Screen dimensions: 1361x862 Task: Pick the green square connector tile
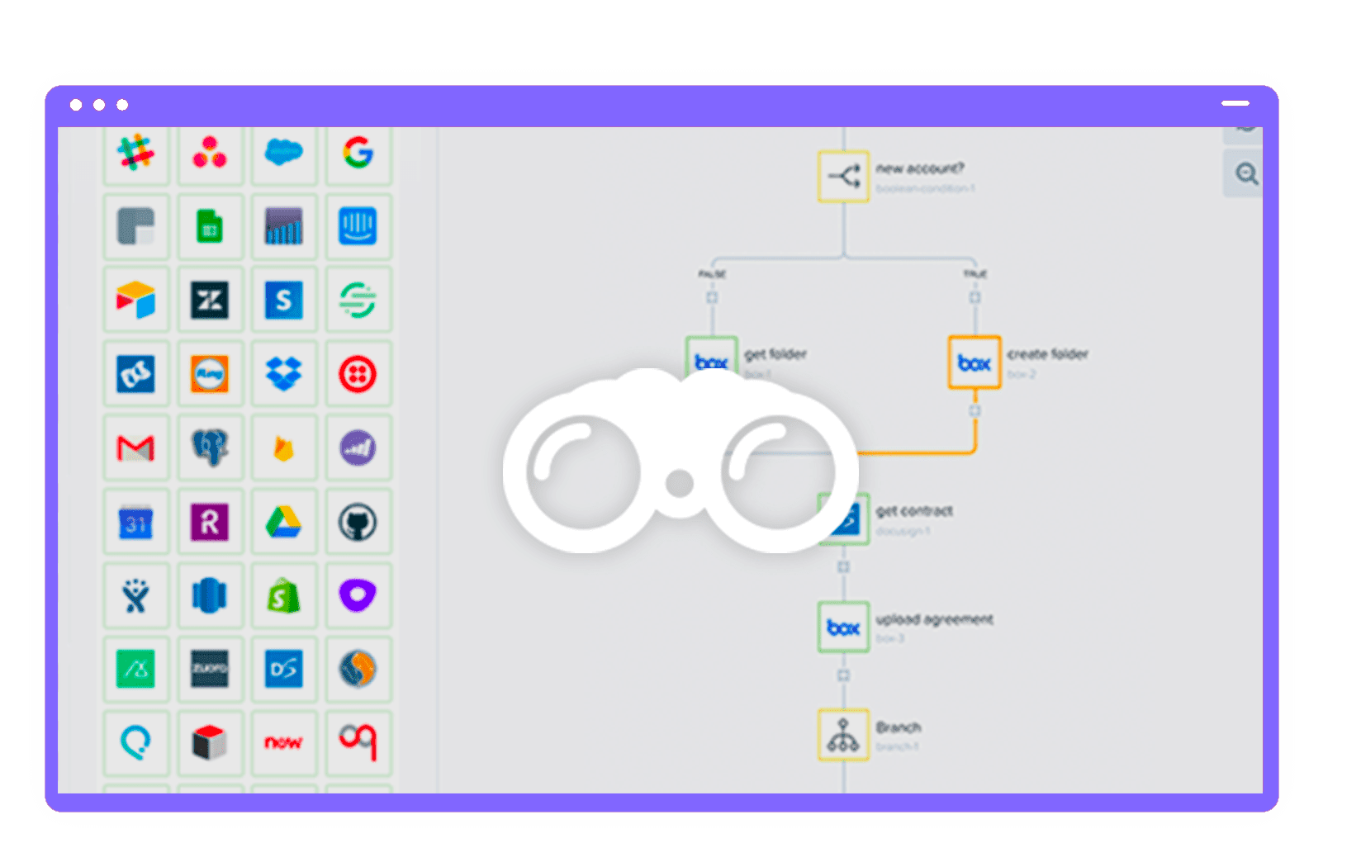click(136, 669)
